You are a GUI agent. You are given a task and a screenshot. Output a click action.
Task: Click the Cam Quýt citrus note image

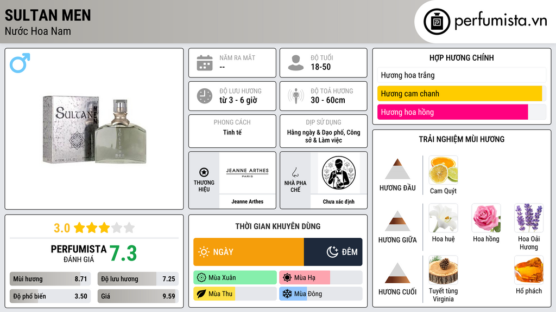[x=443, y=170]
